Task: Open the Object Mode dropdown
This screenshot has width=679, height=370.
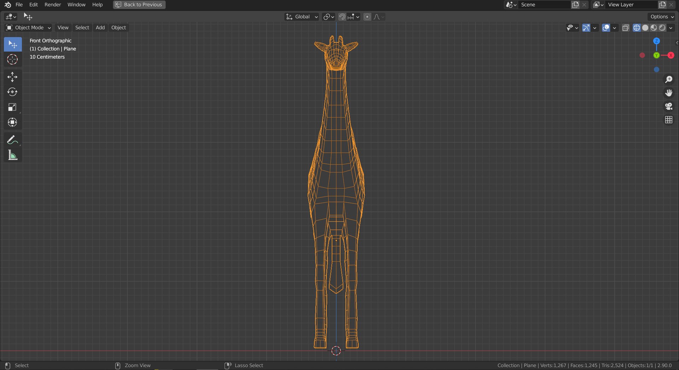Action: tap(28, 28)
